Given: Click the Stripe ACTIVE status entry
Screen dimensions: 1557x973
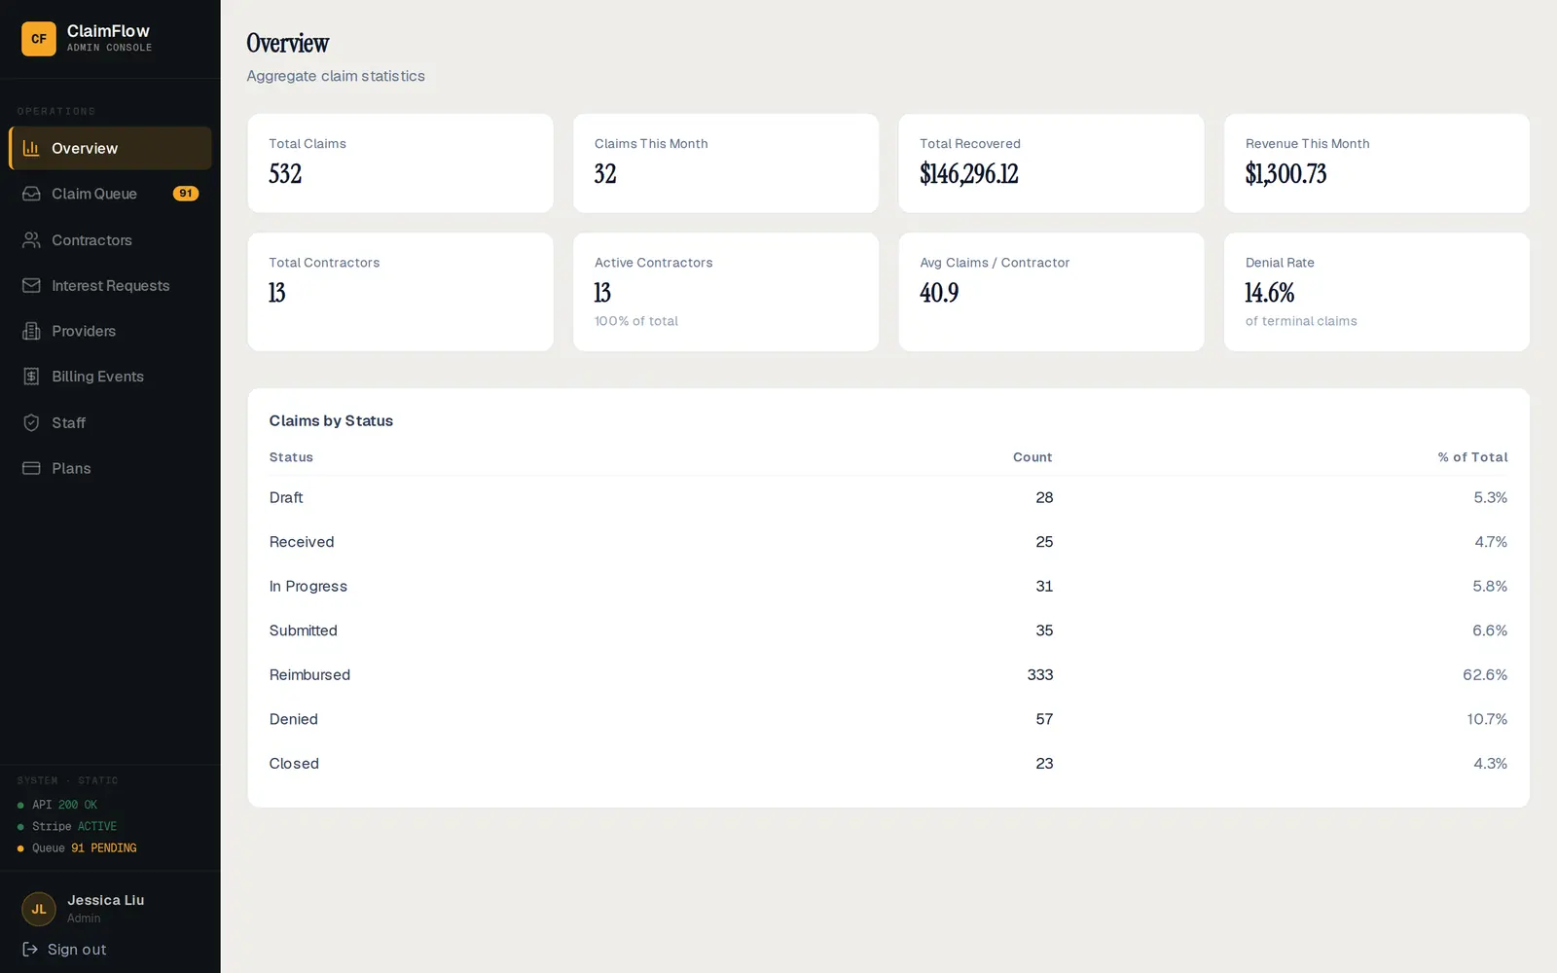Looking at the screenshot, I should [x=67, y=826].
